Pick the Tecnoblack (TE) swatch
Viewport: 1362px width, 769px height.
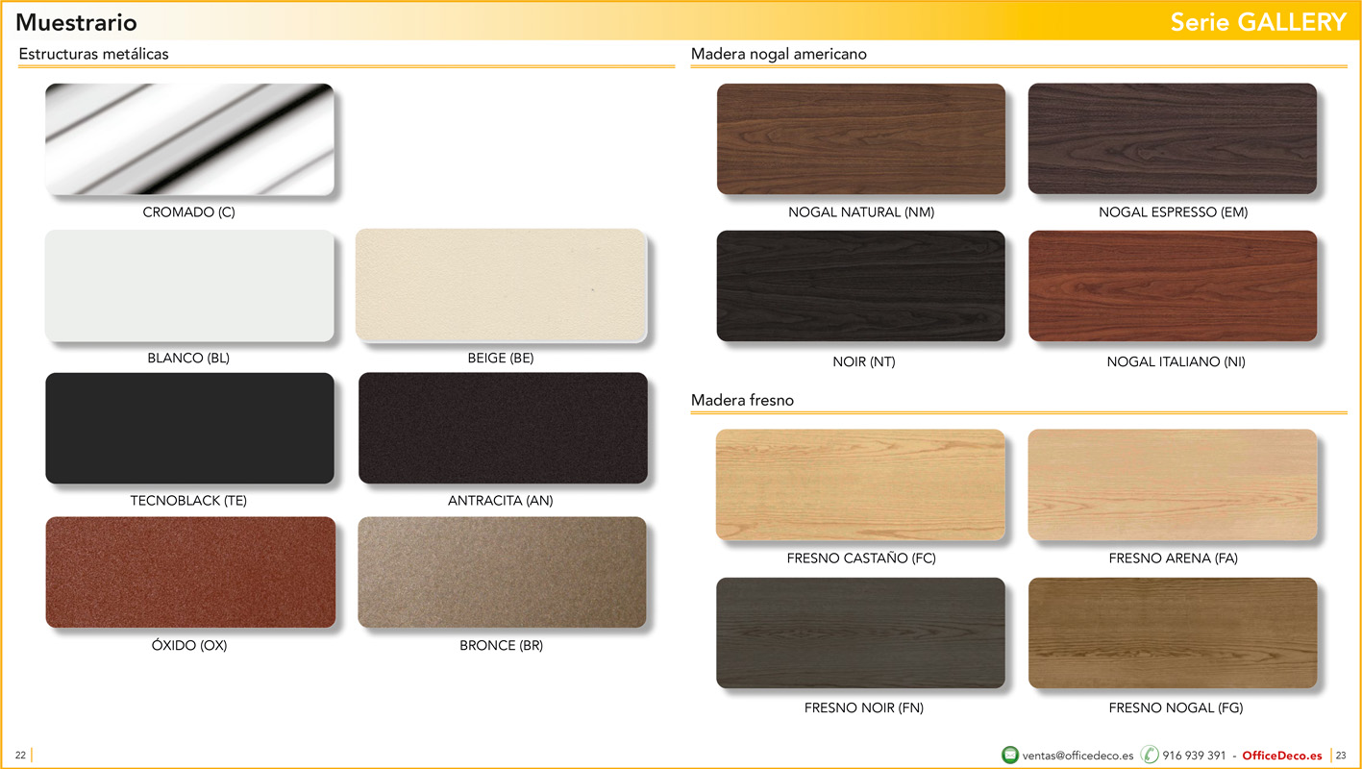click(x=189, y=428)
